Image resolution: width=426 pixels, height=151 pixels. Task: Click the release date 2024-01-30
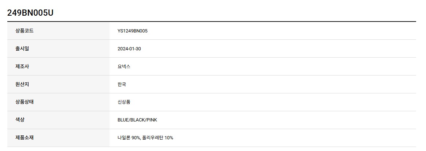point(129,49)
